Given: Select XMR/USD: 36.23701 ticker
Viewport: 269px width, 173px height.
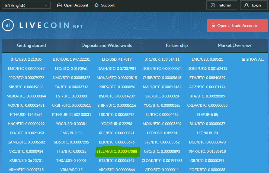Looking at the screenshot, I should 26,161.
